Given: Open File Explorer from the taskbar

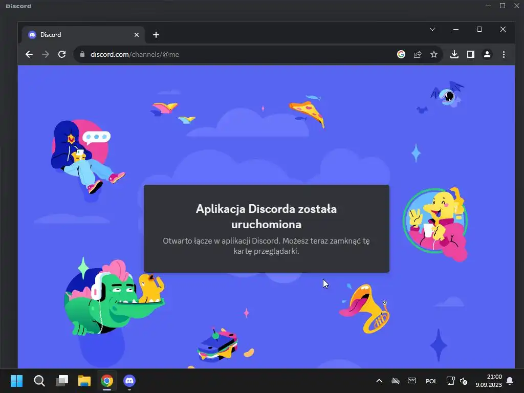Looking at the screenshot, I should pyautogui.click(x=84, y=381).
